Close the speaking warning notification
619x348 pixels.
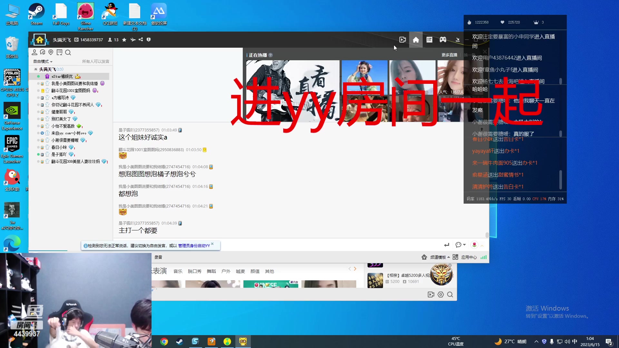pyautogui.click(x=212, y=244)
